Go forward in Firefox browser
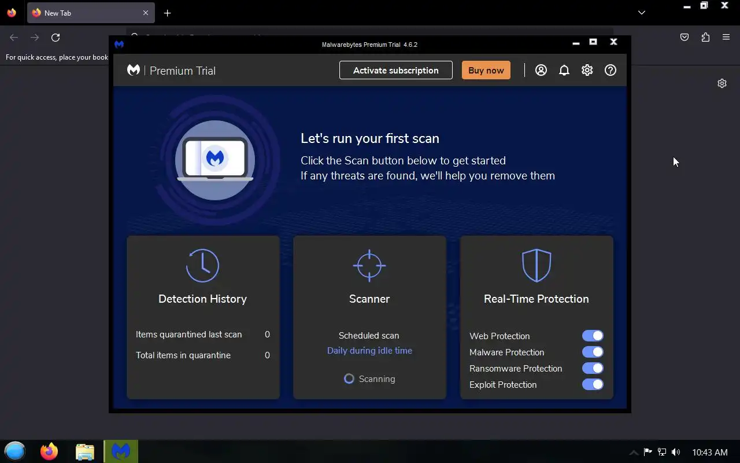 35,38
